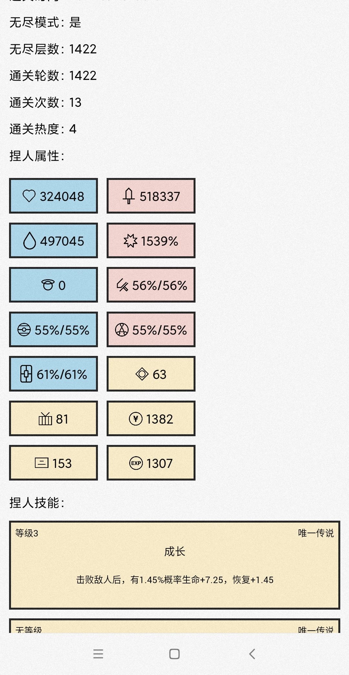
Task: Tap the Android recent apps menu button
Action: pos(98,654)
